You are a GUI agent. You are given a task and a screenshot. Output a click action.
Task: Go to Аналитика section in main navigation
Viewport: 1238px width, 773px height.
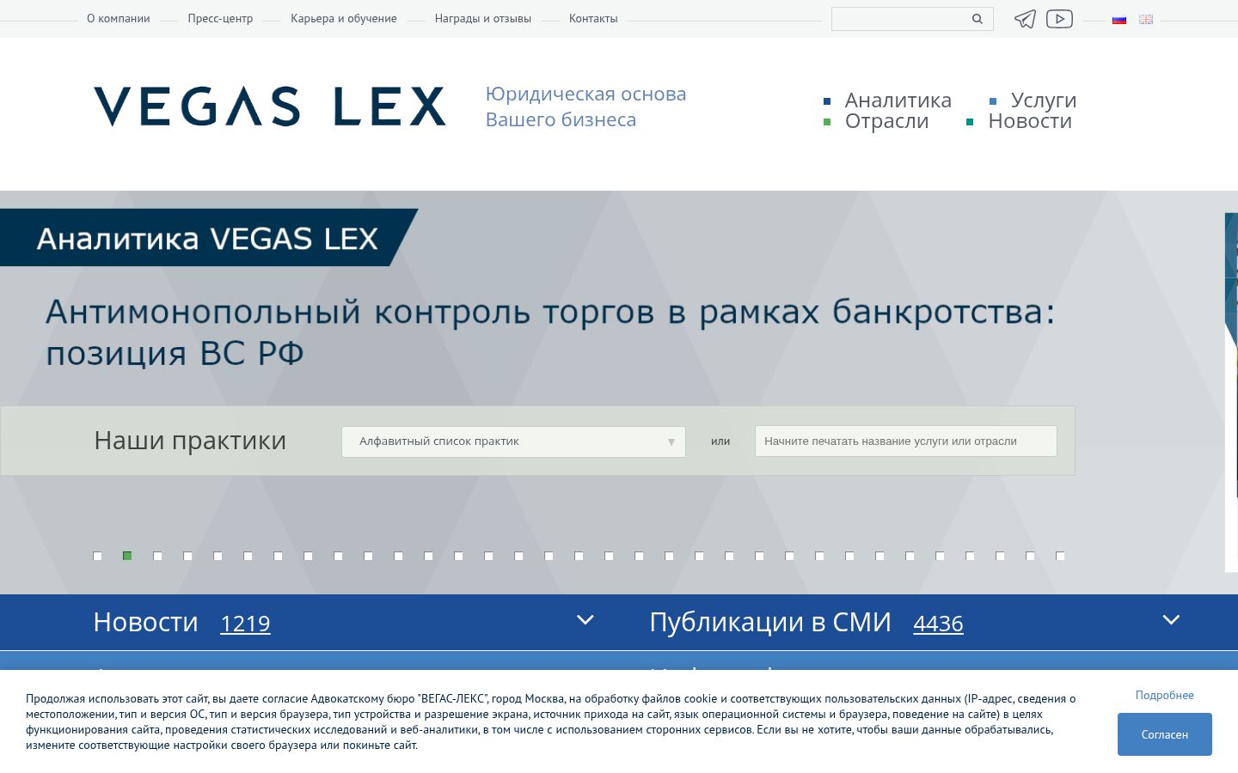click(x=898, y=100)
